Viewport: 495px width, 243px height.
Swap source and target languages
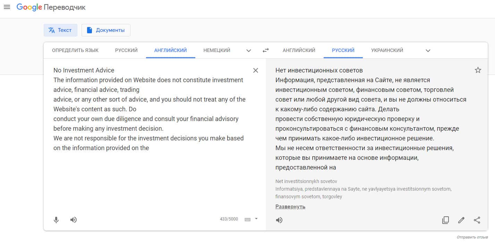(x=266, y=51)
